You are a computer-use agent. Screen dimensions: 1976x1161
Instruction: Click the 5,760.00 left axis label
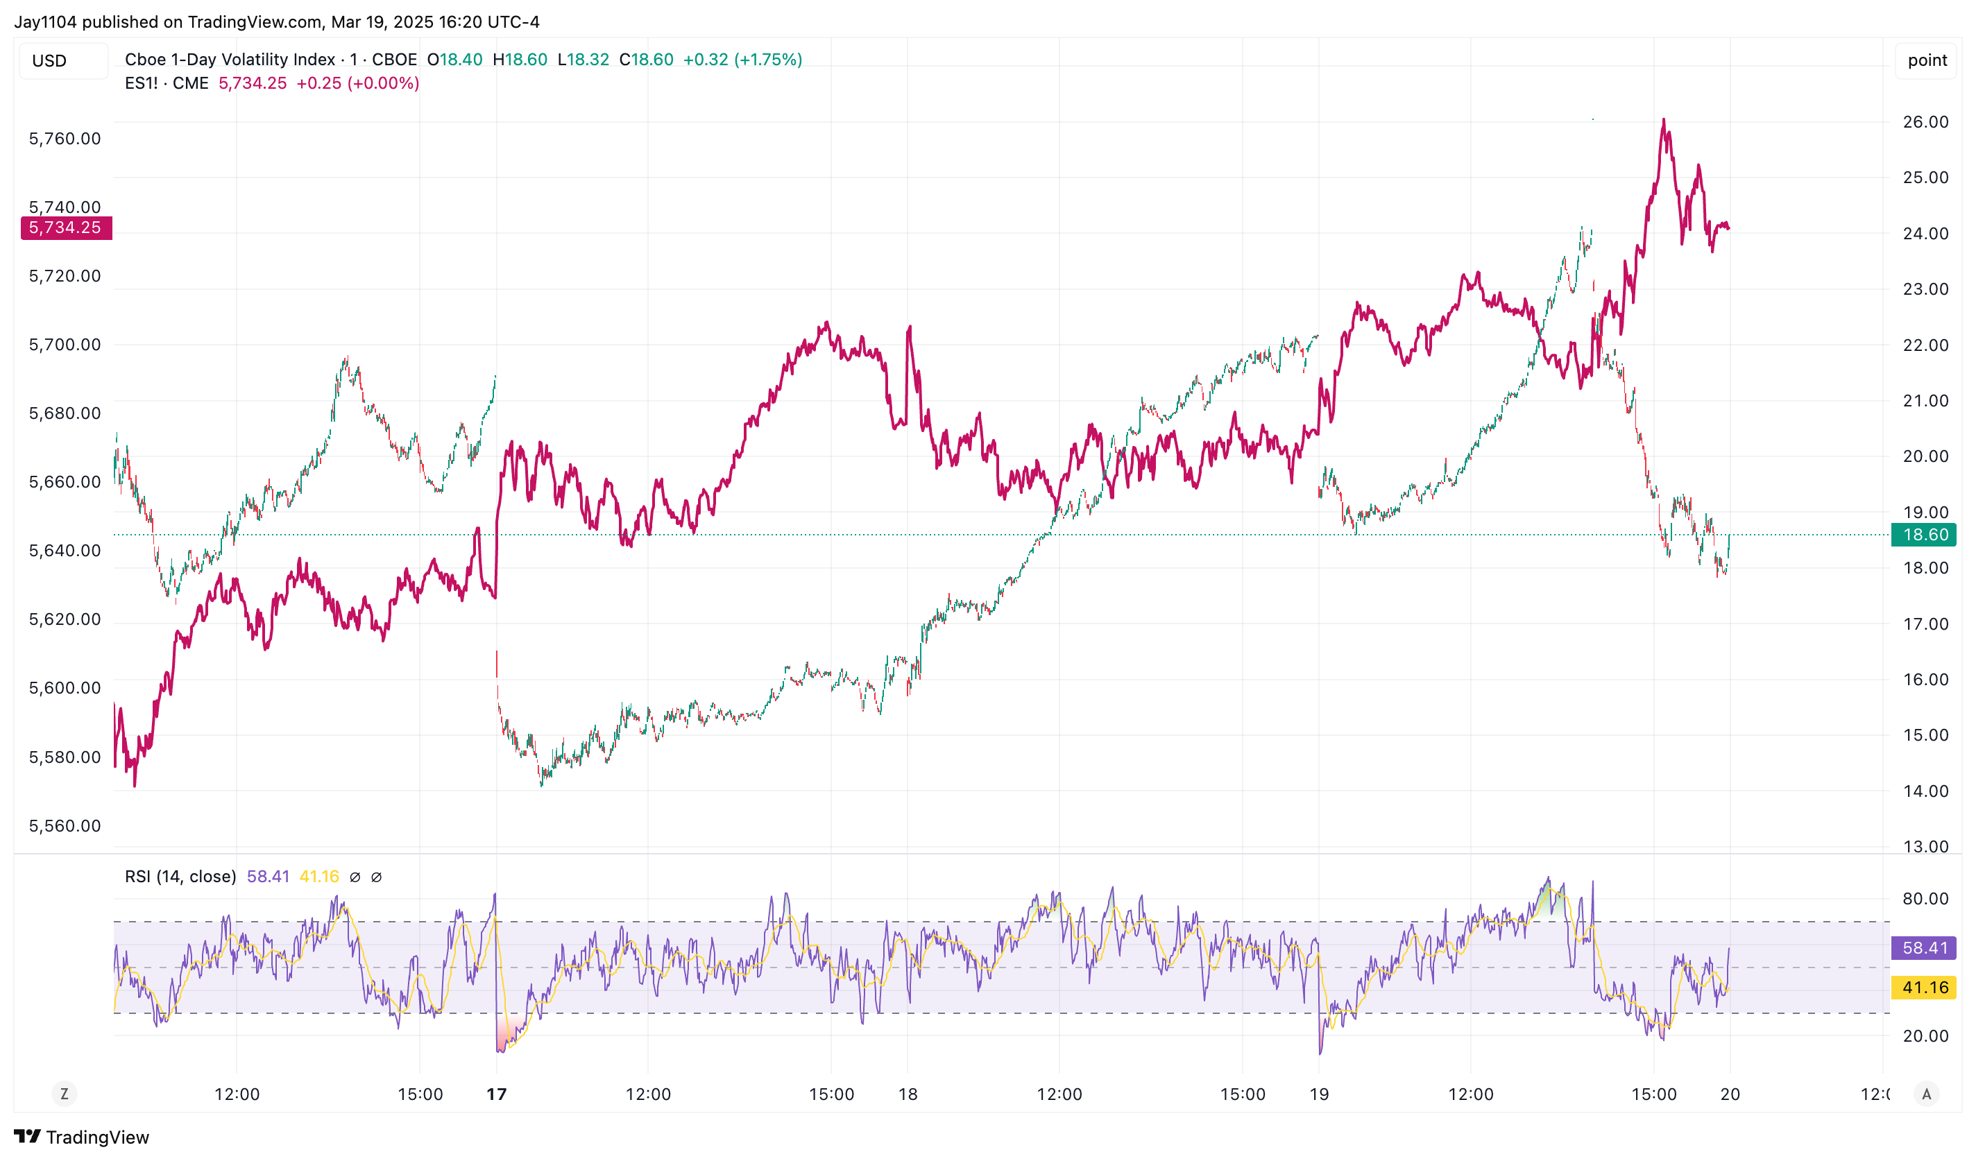coord(65,139)
